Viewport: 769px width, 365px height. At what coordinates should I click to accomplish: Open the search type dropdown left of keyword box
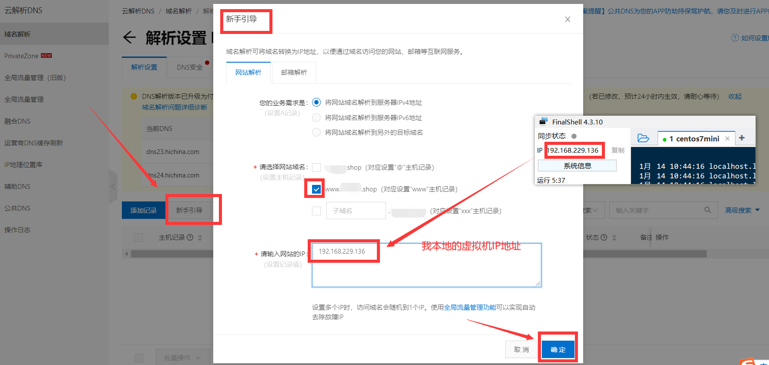click(593, 210)
